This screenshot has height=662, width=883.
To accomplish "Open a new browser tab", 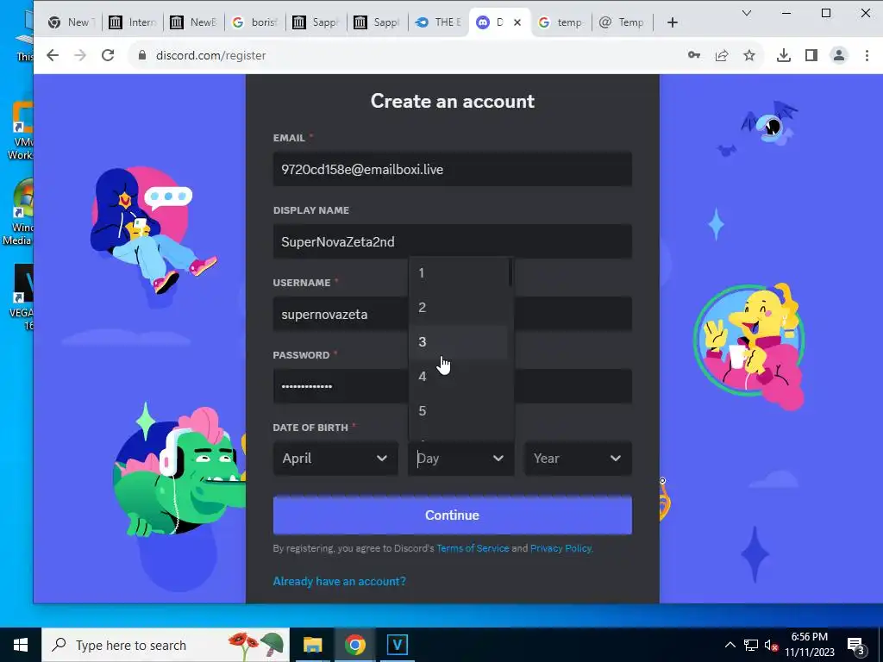I will point(672,22).
